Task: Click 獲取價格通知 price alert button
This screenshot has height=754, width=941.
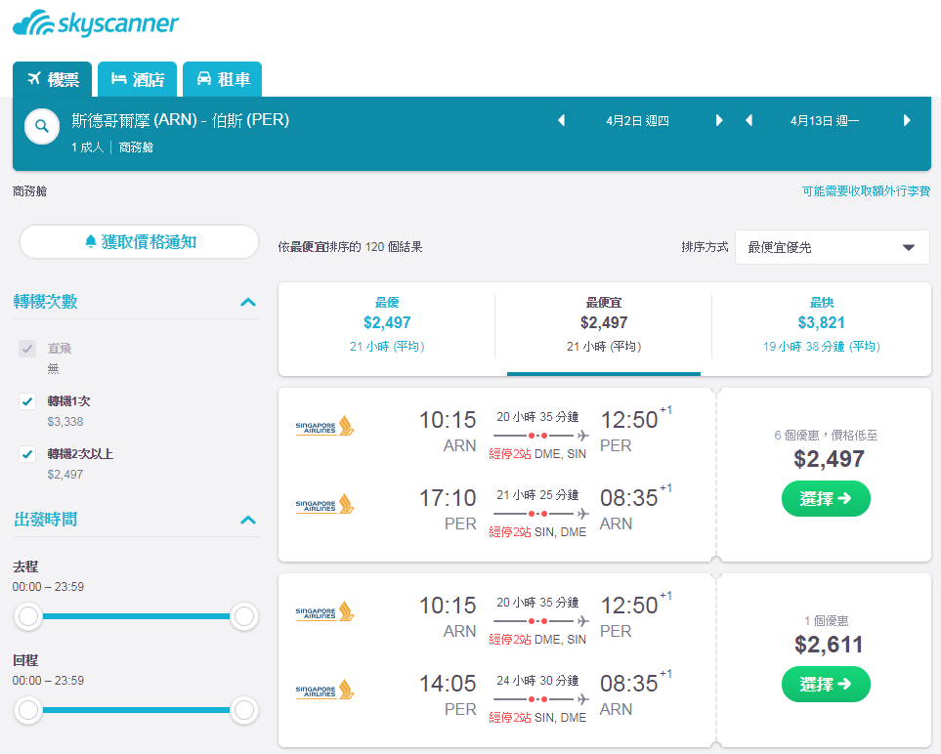Action: (x=139, y=242)
